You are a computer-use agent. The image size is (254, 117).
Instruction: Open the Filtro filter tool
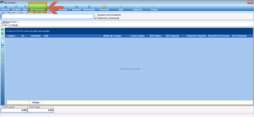click(x=25, y=8)
